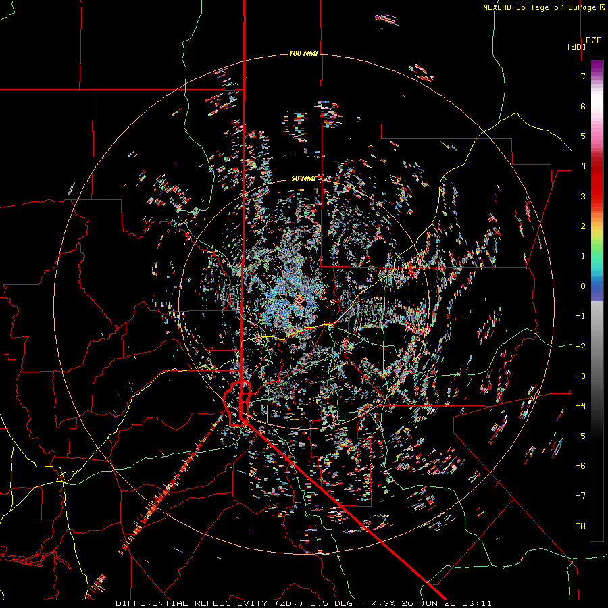
Task: Click the 2 value on color scale
Action: pyautogui.click(x=583, y=226)
